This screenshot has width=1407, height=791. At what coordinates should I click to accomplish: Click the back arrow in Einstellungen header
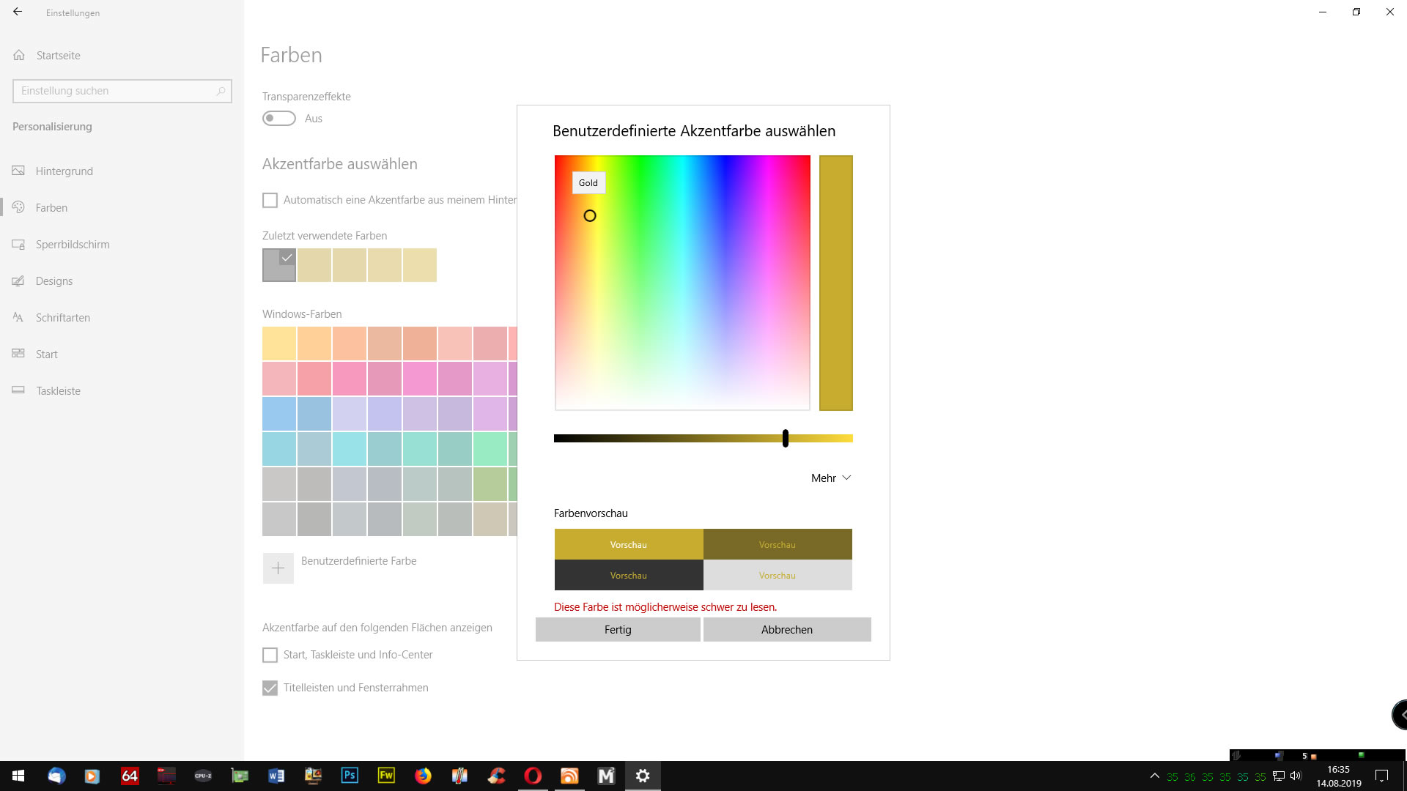pyautogui.click(x=18, y=12)
